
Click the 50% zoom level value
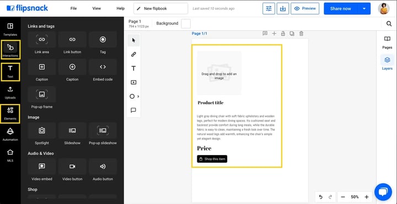coord(355,197)
